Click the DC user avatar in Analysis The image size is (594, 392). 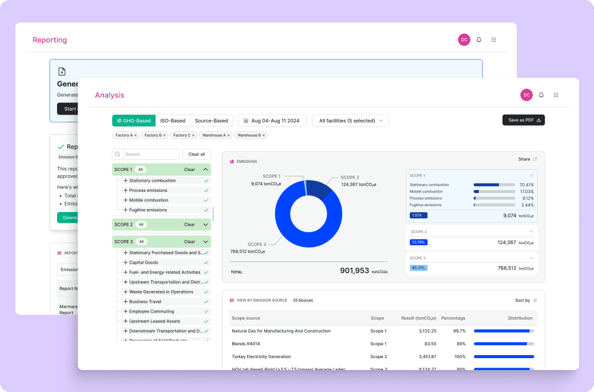click(x=526, y=95)
